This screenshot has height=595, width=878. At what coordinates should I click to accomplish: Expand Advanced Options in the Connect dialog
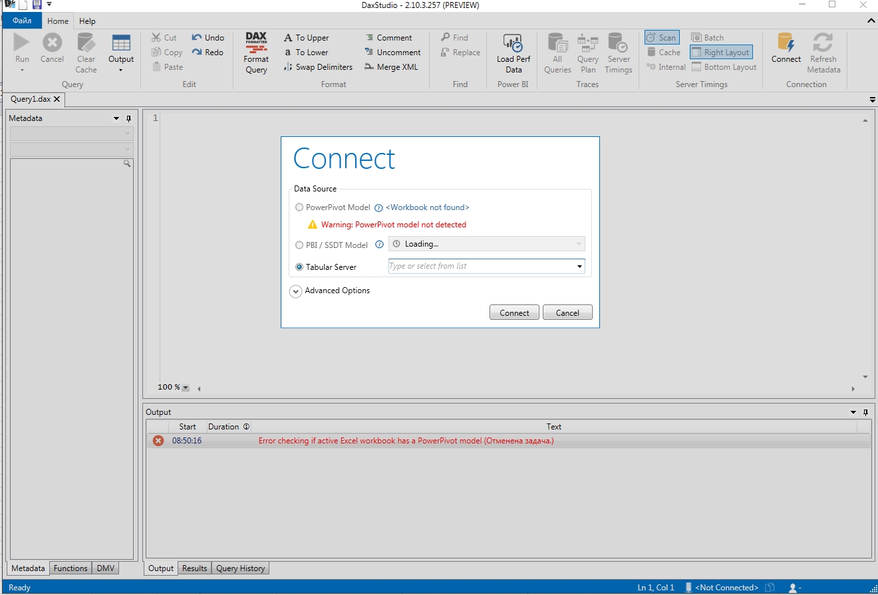click(295, 291)
